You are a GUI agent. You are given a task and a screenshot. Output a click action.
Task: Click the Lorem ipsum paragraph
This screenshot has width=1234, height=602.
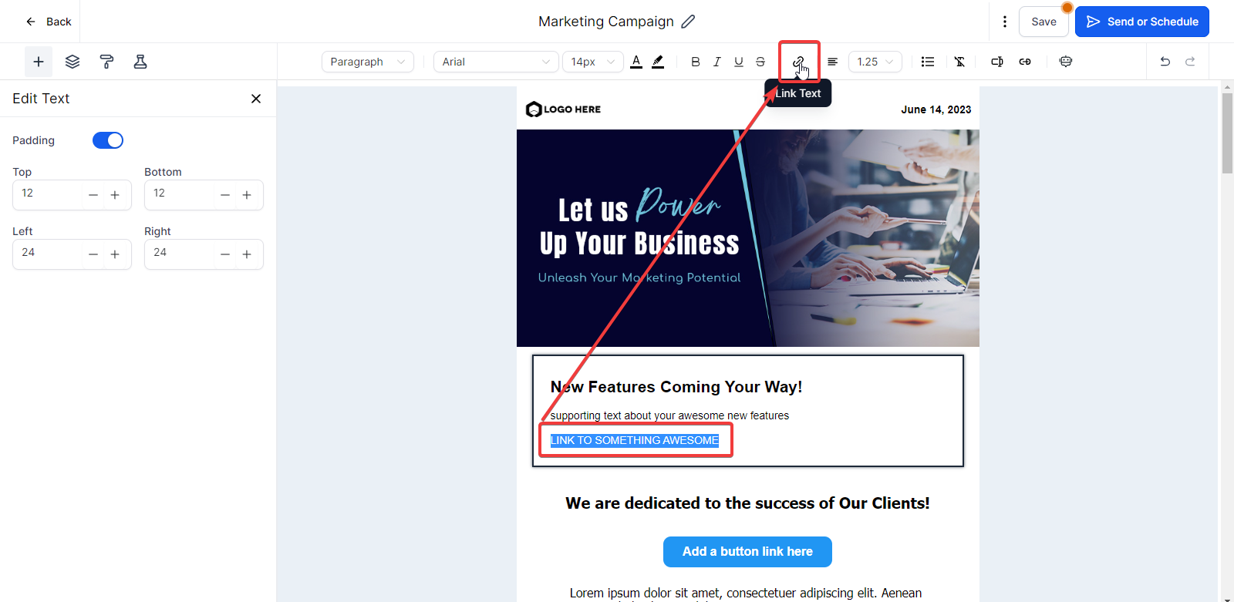(746, 594)
